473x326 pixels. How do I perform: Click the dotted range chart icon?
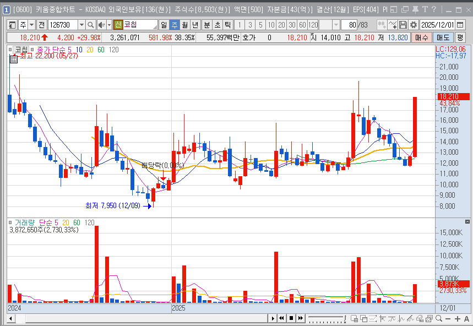373,318
